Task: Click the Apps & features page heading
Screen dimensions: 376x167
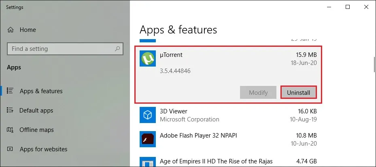Action: click(x=178, y=30)
